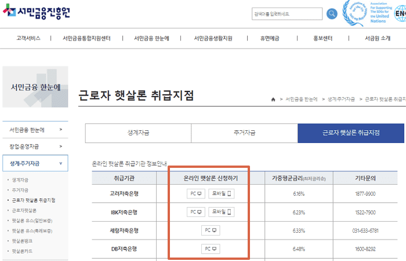Open sidebar link 생계자금
Image resolution: width=406 pixels, height=261 pixels.
[20, 180]
